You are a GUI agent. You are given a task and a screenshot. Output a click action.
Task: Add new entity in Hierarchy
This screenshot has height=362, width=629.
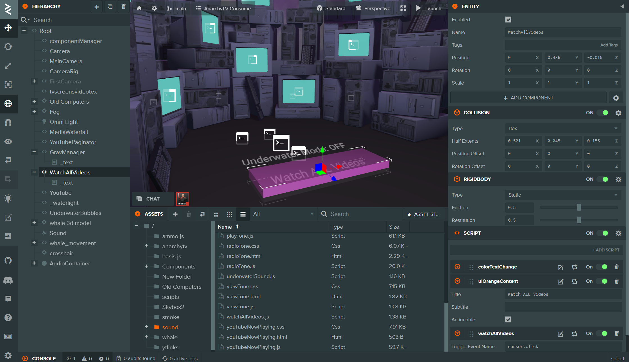tap(97, 6)
